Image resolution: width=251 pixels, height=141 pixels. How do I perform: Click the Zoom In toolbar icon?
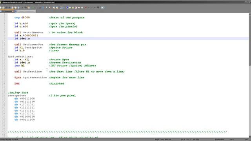[x=46, y=7]
